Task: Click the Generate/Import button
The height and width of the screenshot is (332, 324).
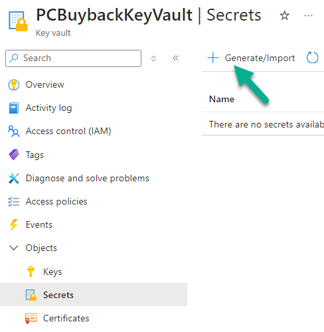Action: pos(251,58)
